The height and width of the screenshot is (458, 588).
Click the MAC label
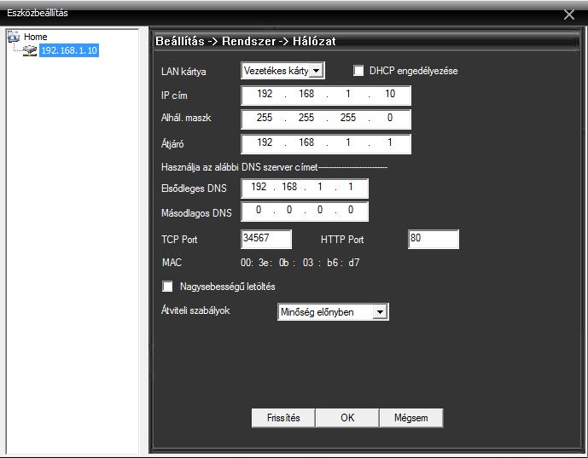click(172, 263)
